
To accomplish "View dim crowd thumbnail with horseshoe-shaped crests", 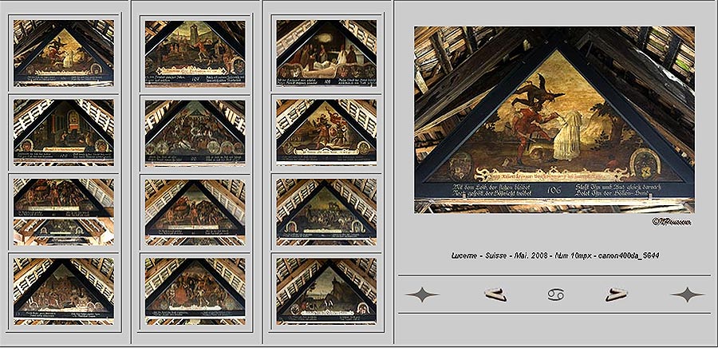I will 326,212.
